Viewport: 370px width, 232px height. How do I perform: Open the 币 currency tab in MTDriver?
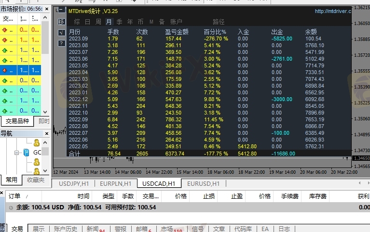point(141,22)
